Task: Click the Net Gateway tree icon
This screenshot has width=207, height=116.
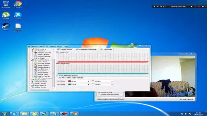Action: tap(36, 69)
